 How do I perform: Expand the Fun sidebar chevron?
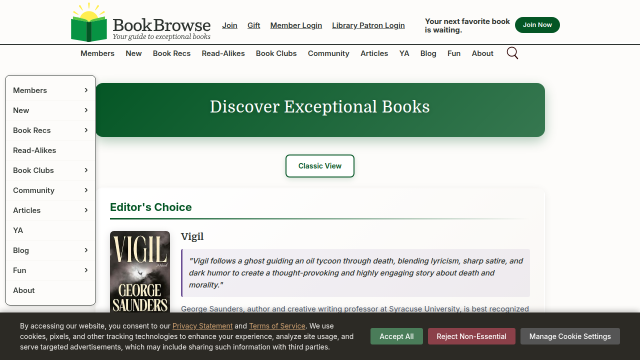tap(86, 270)
